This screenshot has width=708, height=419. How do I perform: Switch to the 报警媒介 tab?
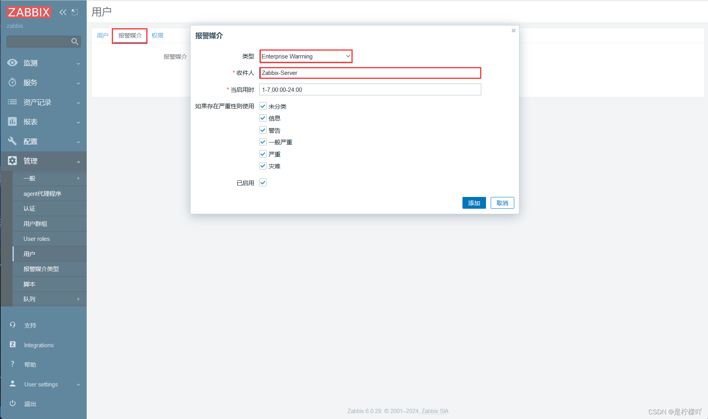pos(130,36)
